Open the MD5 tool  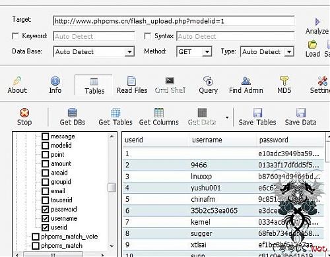(284, 81)
